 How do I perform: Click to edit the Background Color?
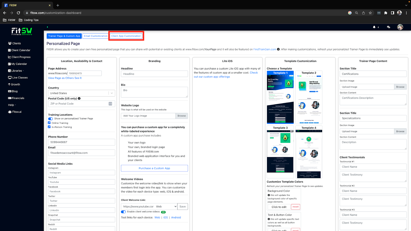point(279,207)
